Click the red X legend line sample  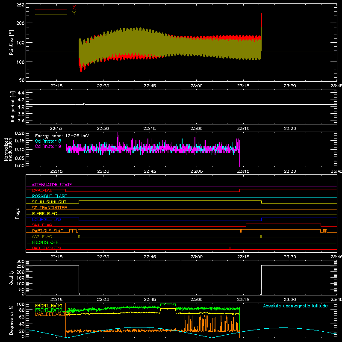[51, 9]
